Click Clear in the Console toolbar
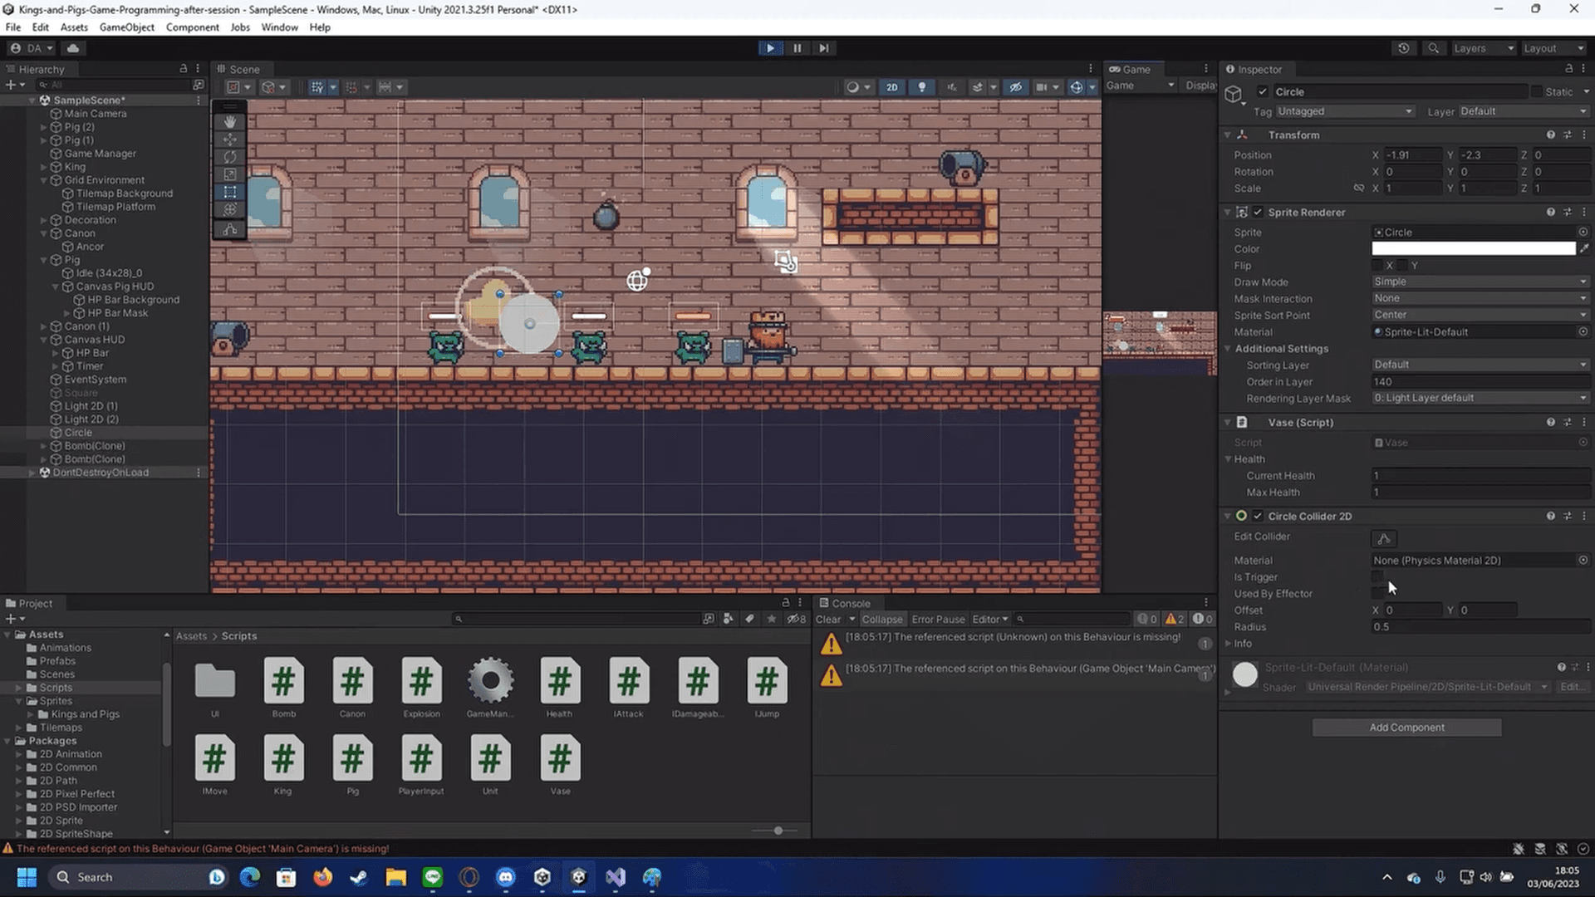 [x=828, y=619]
